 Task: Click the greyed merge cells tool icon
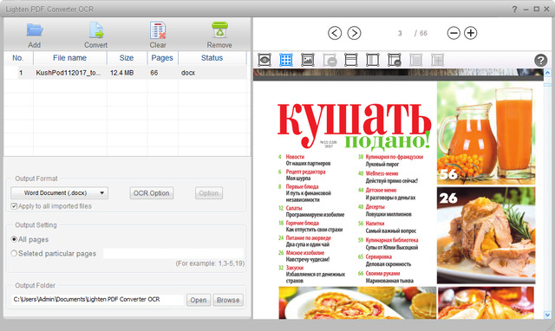click(x=416, y=60)
